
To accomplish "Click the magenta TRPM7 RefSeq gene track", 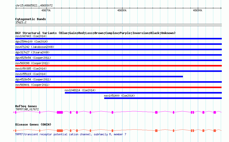I will [x=117, y=112].
